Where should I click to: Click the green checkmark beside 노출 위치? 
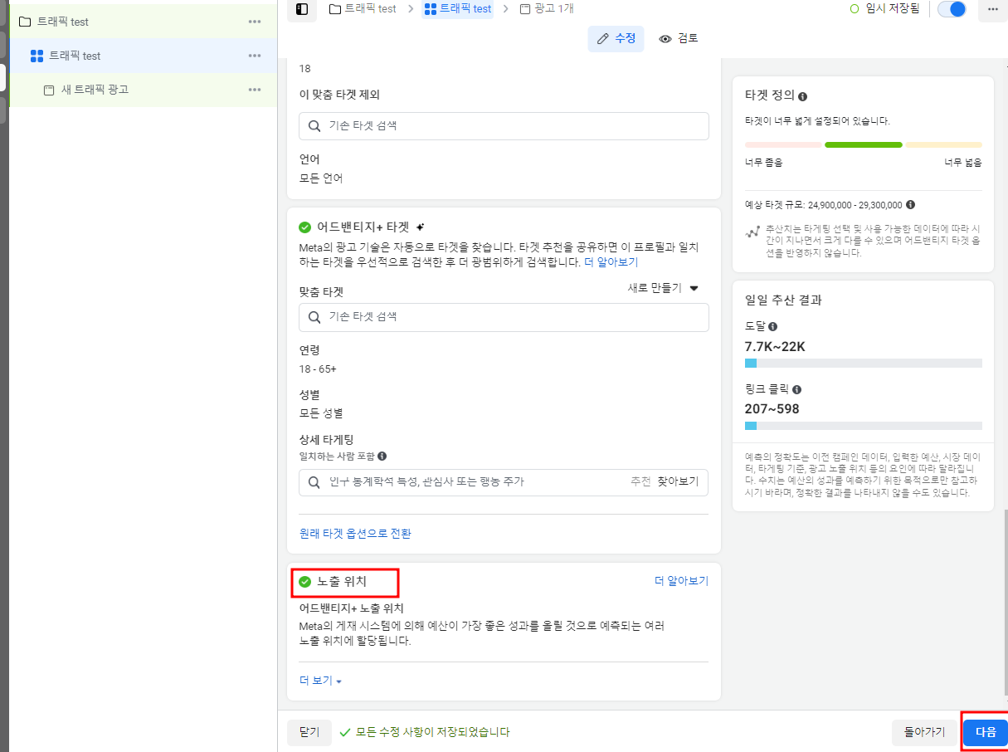(305, 583)
